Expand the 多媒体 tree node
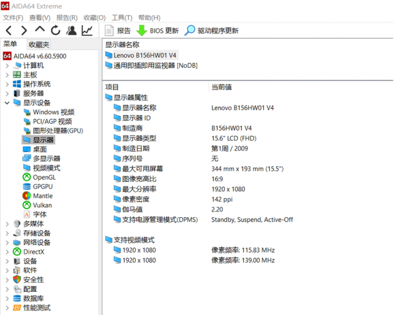 pos(7,224)
